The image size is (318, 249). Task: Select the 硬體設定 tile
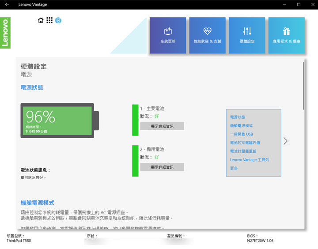247,35
